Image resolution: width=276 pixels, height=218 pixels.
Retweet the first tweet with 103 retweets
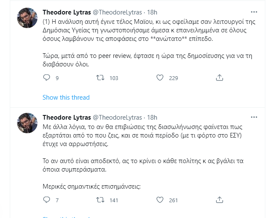coord(101,78)
